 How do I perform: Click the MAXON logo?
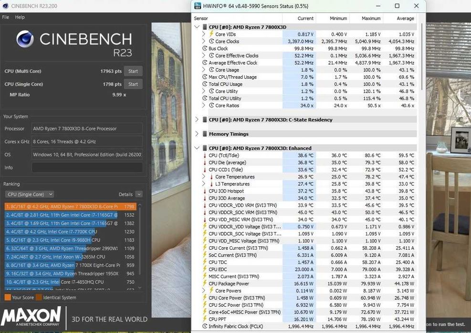(x=31, y=316)
